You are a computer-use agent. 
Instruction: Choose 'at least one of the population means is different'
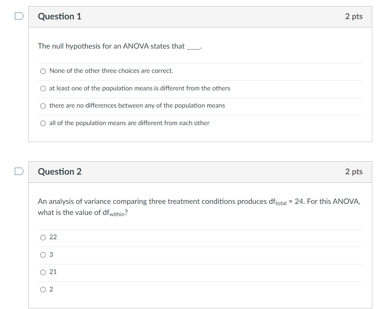43,89
